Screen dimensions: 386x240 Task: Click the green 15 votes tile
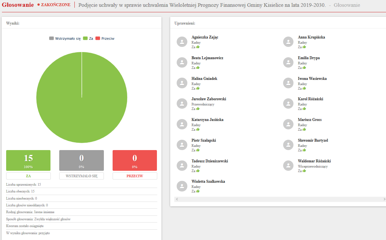point(28,160)
